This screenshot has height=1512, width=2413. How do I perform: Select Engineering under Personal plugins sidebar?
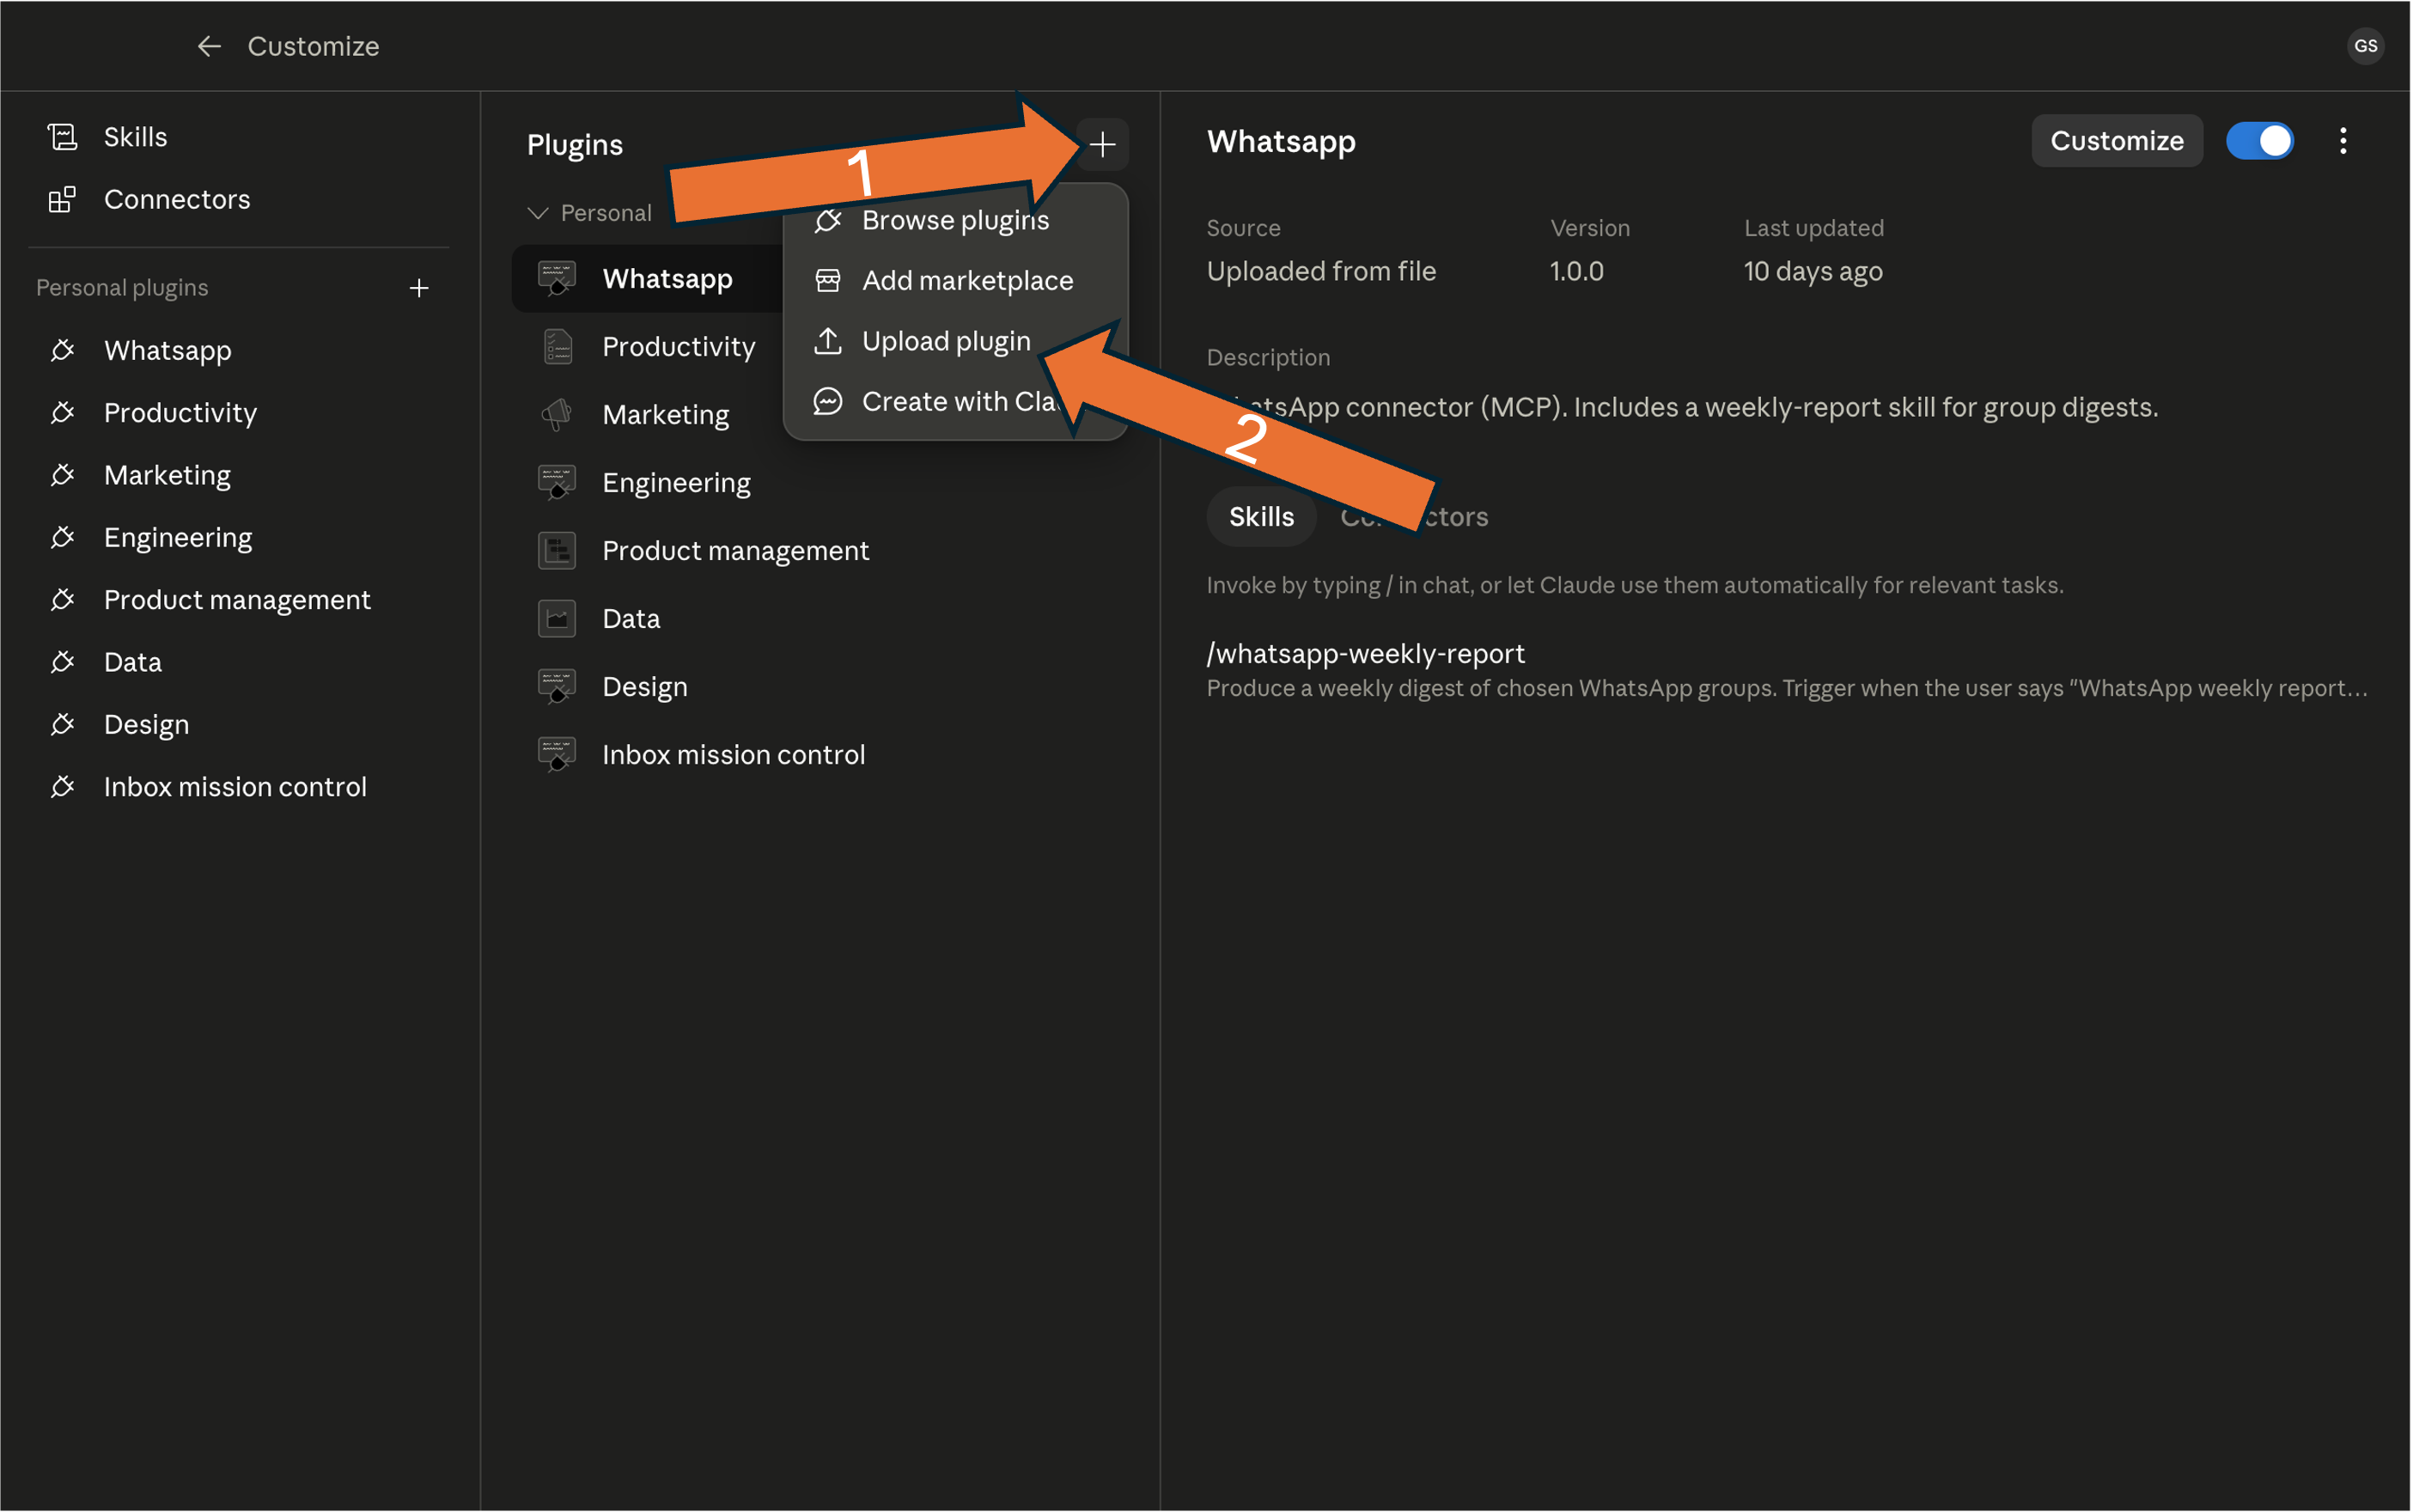click(178, 537)
